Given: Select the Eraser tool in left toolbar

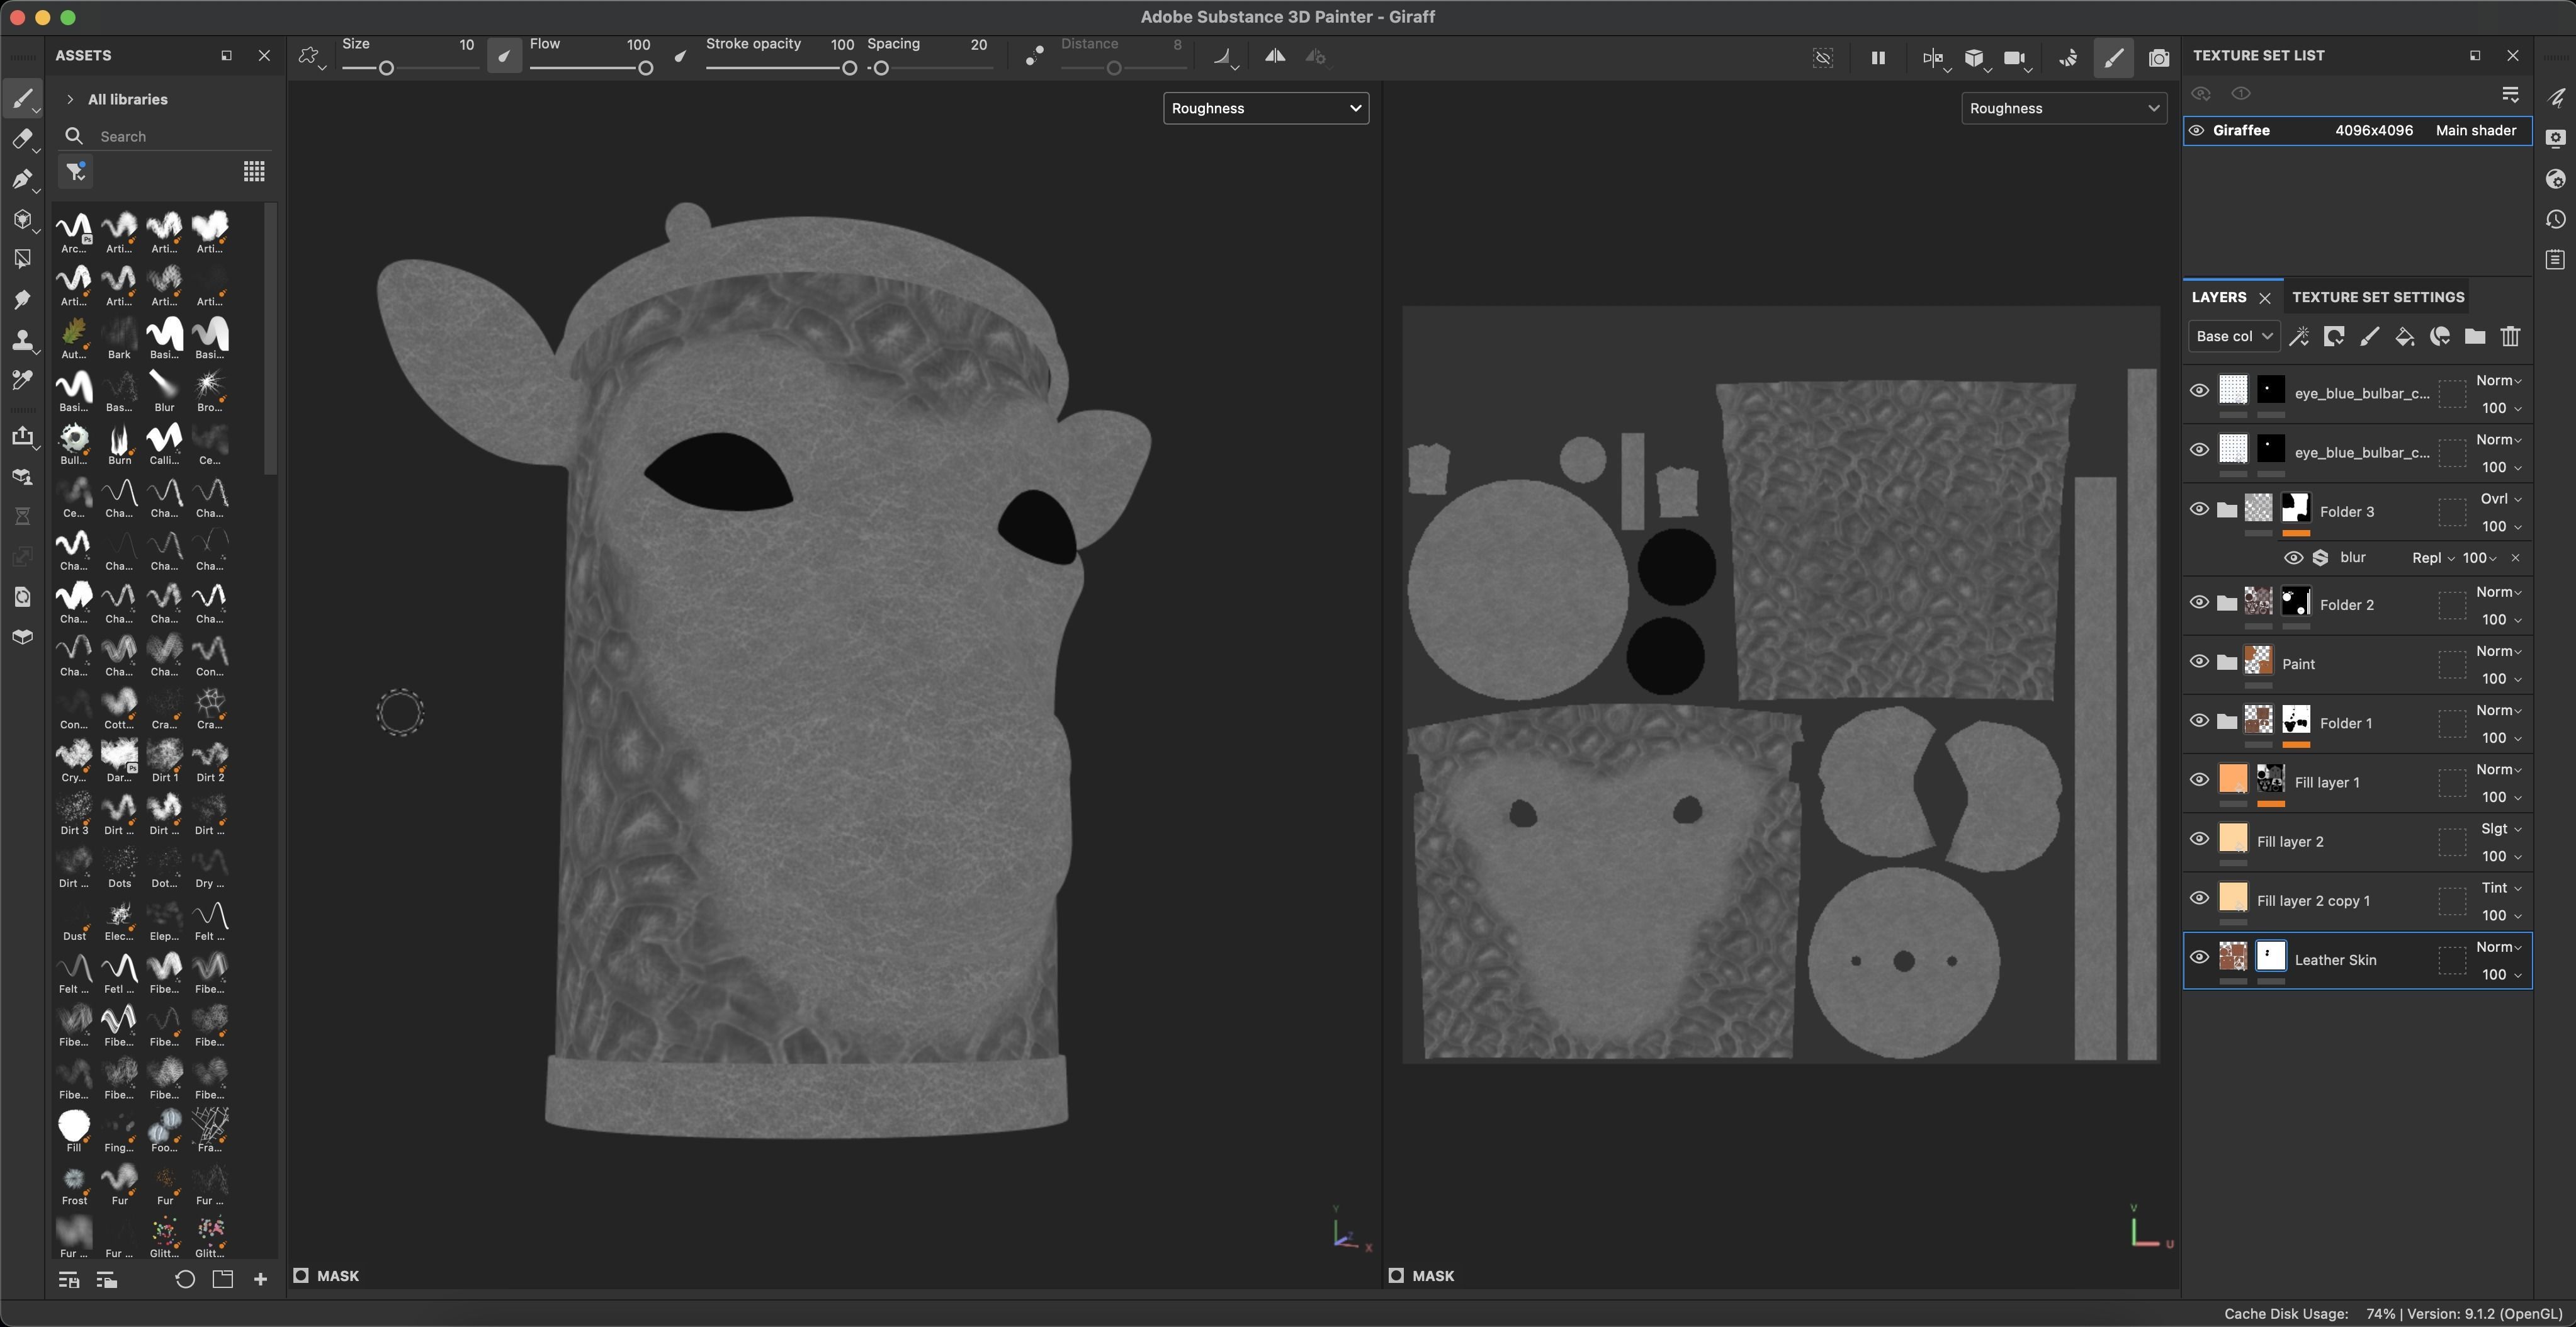Looking at the screenshot, I should [x=21, y=139].
